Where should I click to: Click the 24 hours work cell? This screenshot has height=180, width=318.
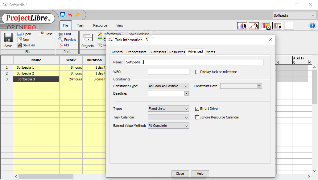[x=71, y=79]
